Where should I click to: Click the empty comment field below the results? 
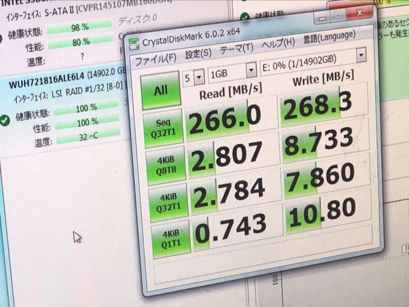click(264, 266)
